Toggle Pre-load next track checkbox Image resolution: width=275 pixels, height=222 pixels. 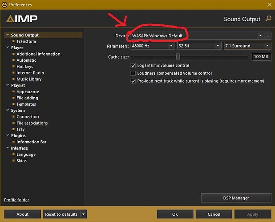[x=133, y=81]
